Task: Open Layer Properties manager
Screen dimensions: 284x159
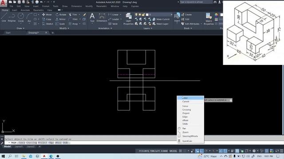Action: [128, 19]
